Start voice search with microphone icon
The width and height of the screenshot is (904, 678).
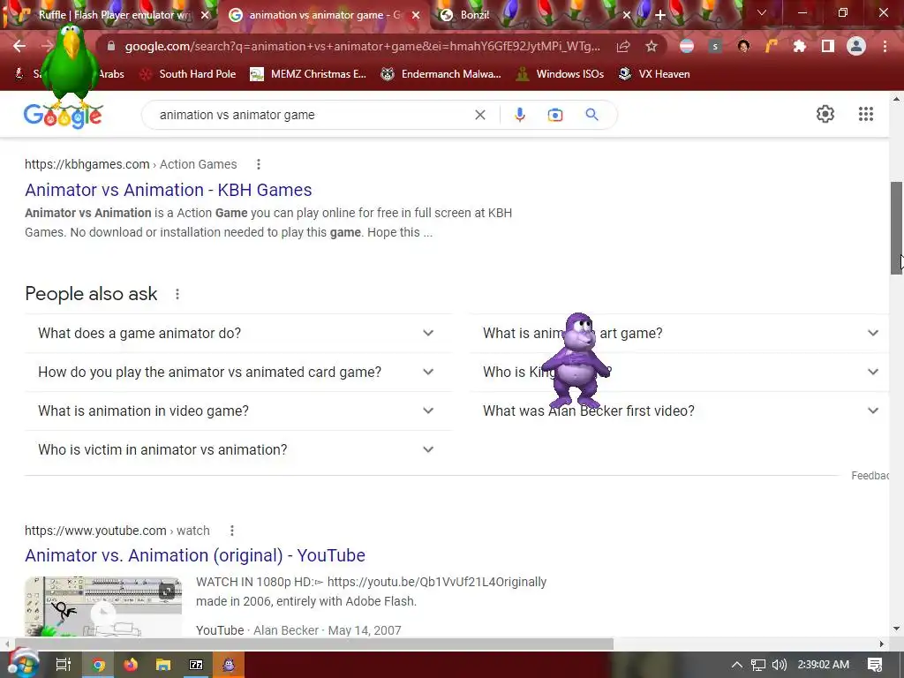[x=520, y=115]
